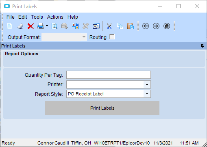Viewport: 207px width, 147px height.
Task: Open the arrow beside the printer icon
Action: click(47, 26)
